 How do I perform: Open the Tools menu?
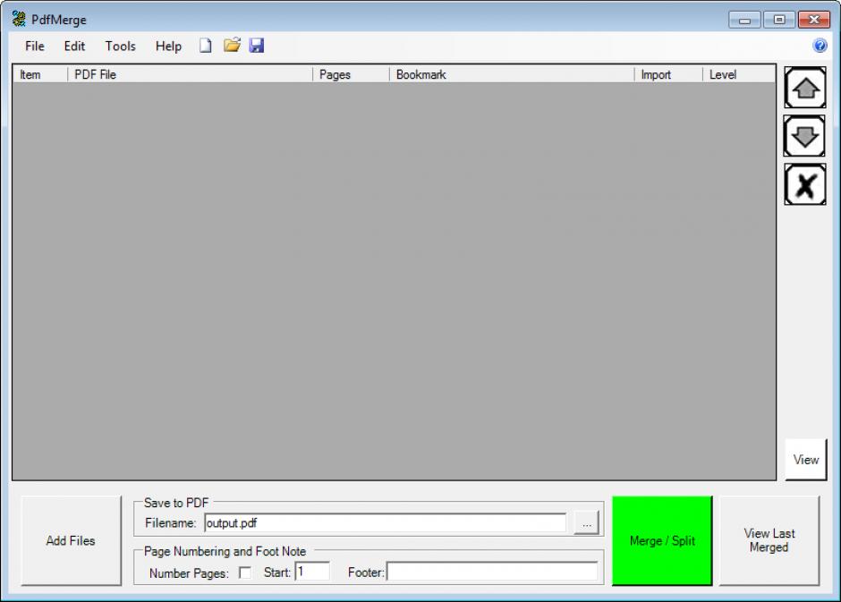point(120,47)
